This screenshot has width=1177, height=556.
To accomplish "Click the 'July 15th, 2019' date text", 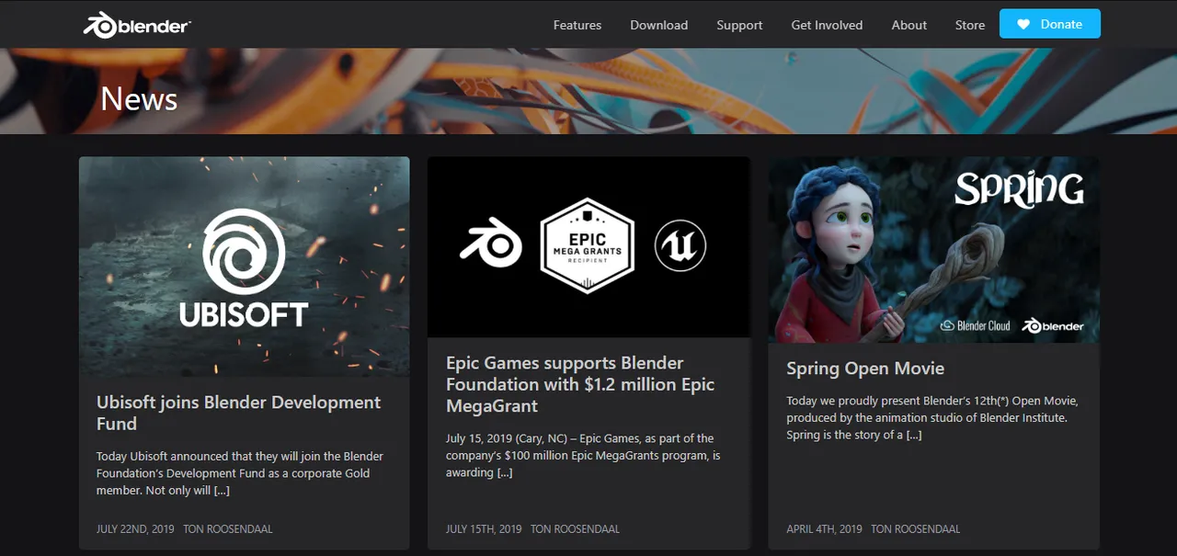I will pyautogui.click(x=484, y=529).
